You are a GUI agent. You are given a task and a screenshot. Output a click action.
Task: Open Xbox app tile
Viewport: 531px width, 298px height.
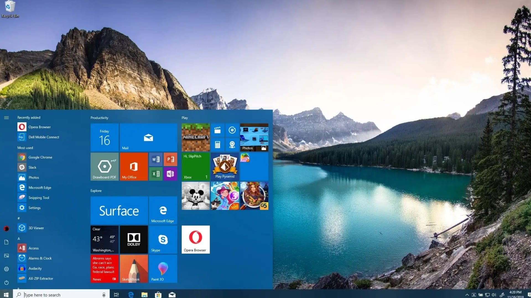196,166
